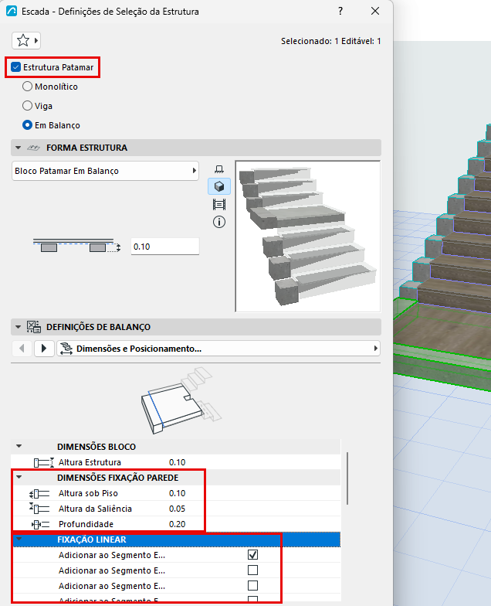Click the Archicad logo in title bar
491x606 pixels.
pos(12,11)
